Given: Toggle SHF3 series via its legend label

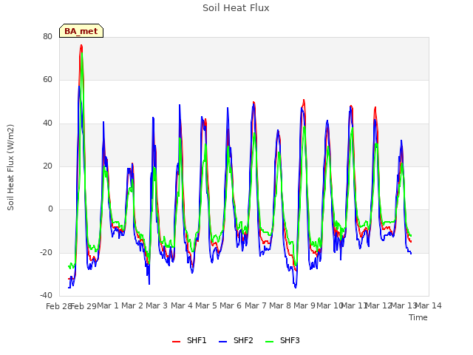Looking at the screenshot, I should (x=290, y=340).
